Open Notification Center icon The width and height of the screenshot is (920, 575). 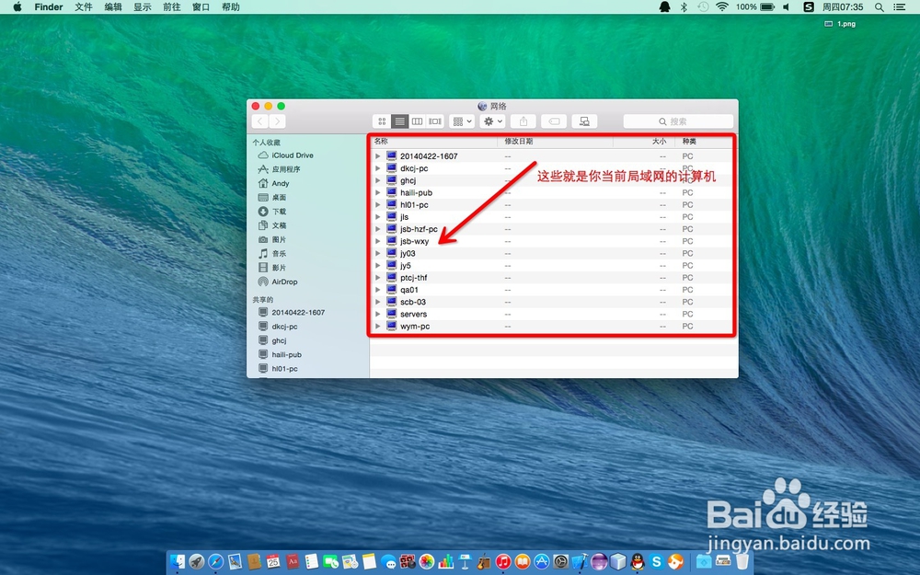click(x=899, y=7)
